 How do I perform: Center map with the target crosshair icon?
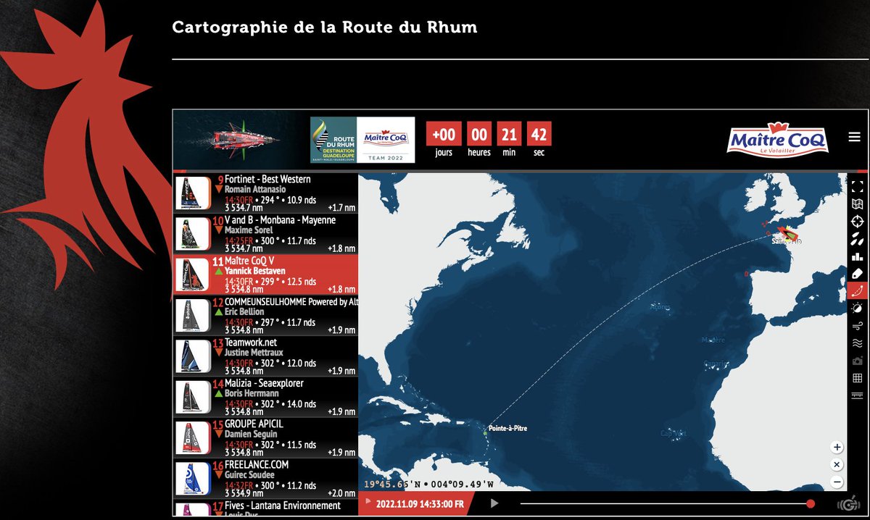point(857,222)
